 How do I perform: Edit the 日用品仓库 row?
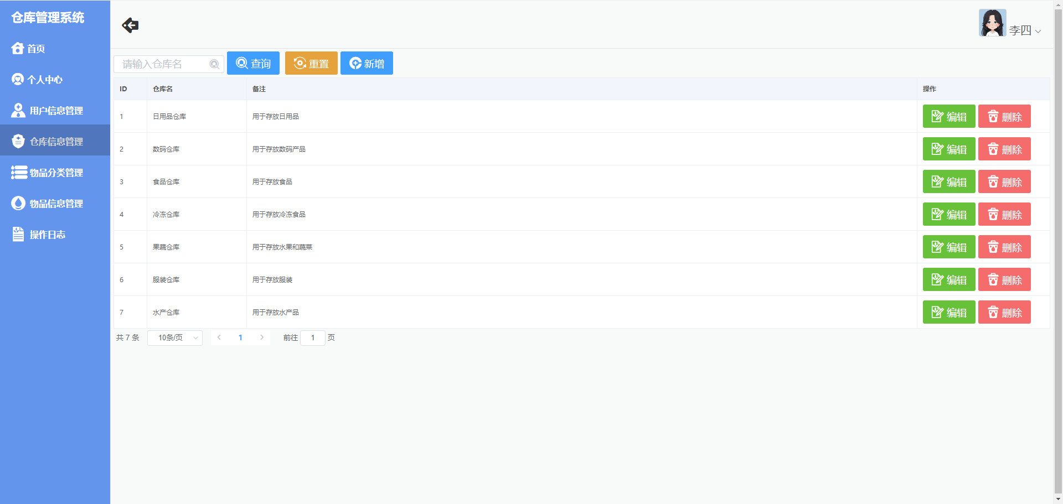point(948,117)
